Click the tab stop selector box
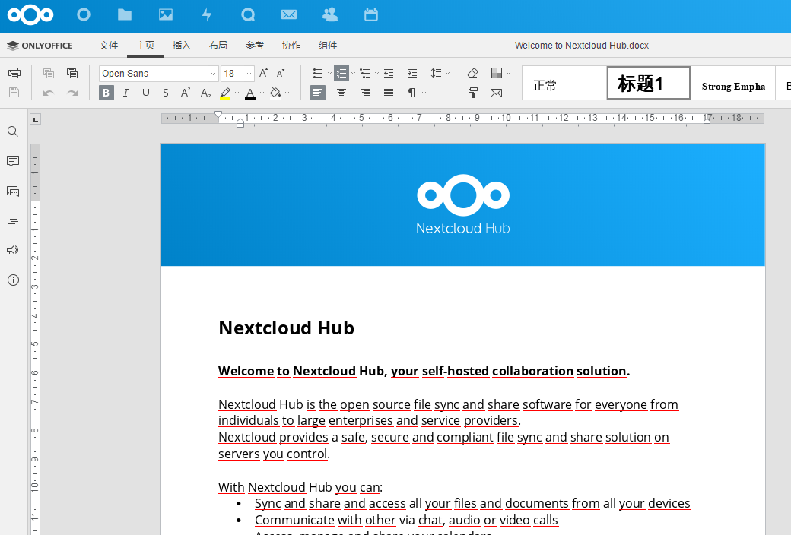The height and width of the screenshot is (535, 791). point(35,119)
